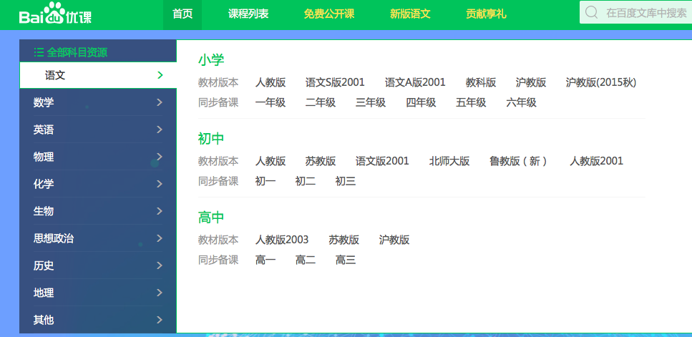692x337 pixels.
Task: Select 高三 under 高中
Action: (x=346, y=260)
